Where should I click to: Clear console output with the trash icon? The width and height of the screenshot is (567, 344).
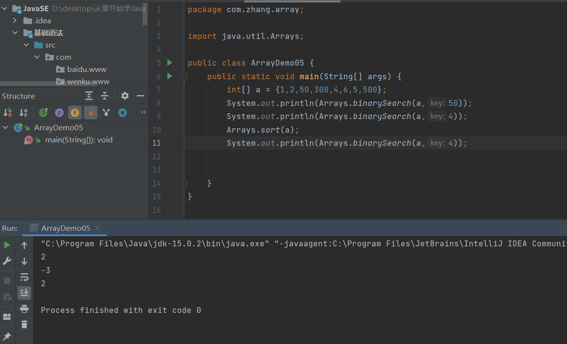coord(24,324)
